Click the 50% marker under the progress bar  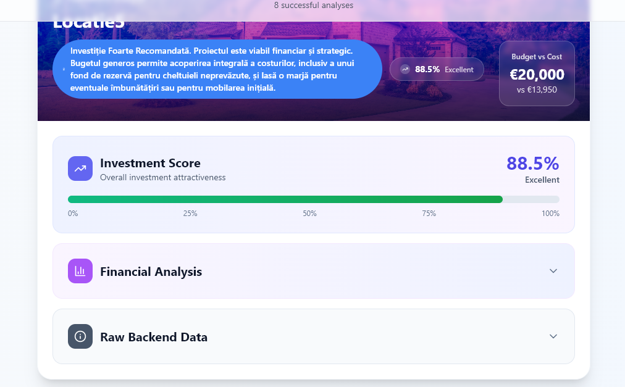point(309,214)
